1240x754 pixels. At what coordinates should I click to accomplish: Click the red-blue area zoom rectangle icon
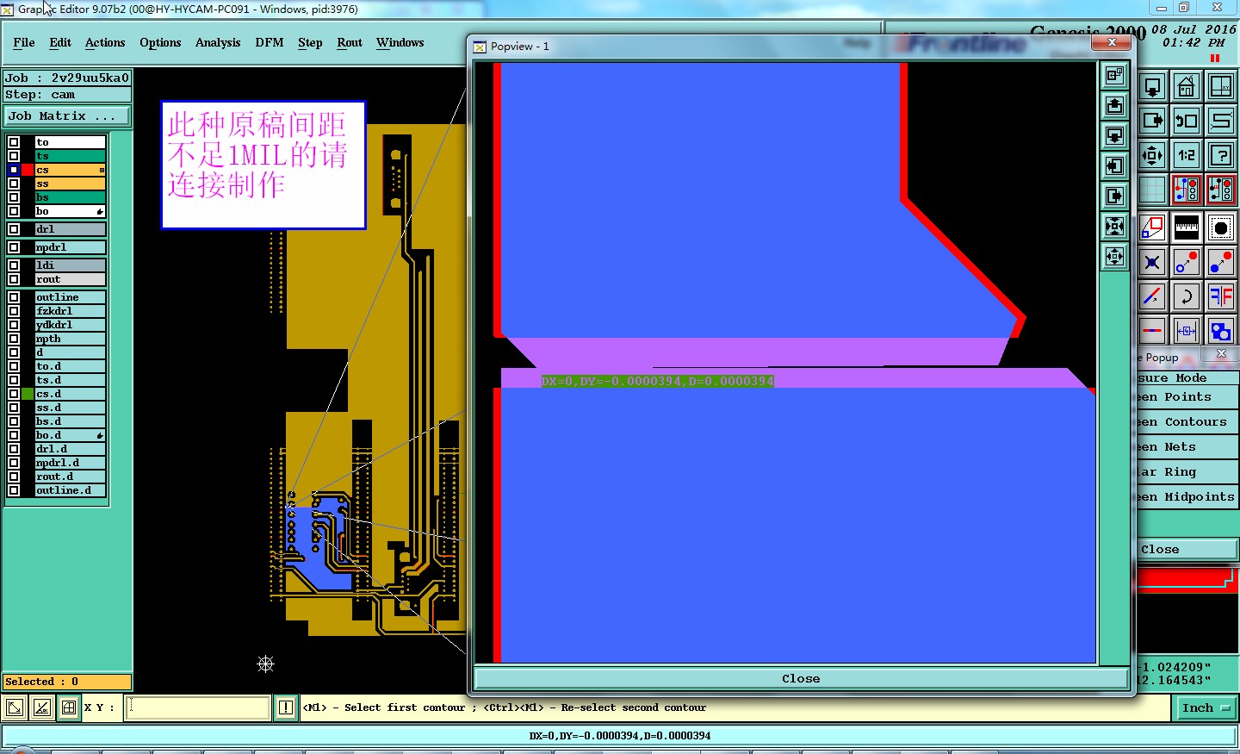click(x=1152, y=227)
